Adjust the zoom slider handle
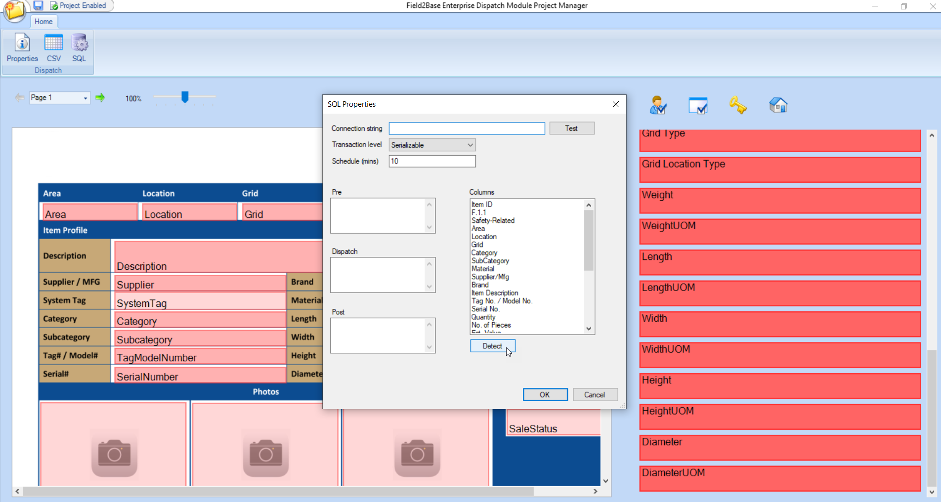Screen dimensions: 941x502 [x=185, y=97]
